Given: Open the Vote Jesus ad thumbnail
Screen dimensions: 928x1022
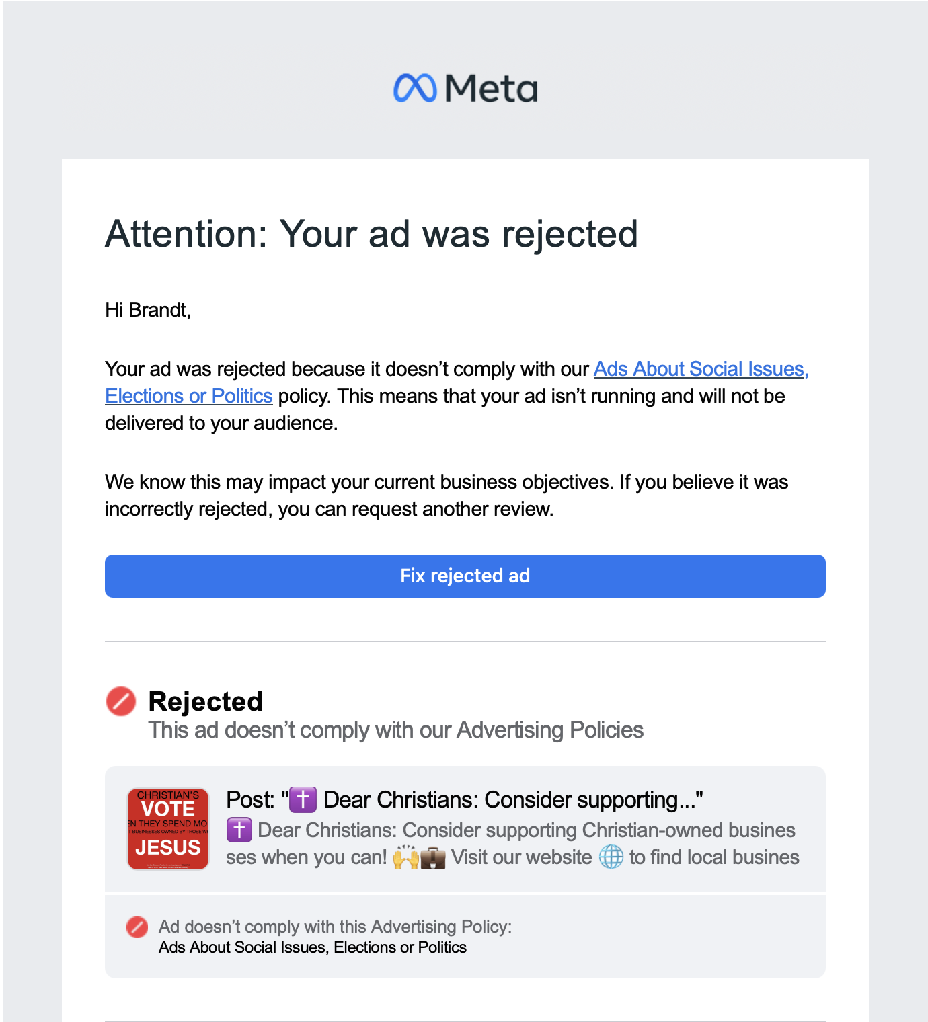Looking at the screenshot, I should (168, 829).
